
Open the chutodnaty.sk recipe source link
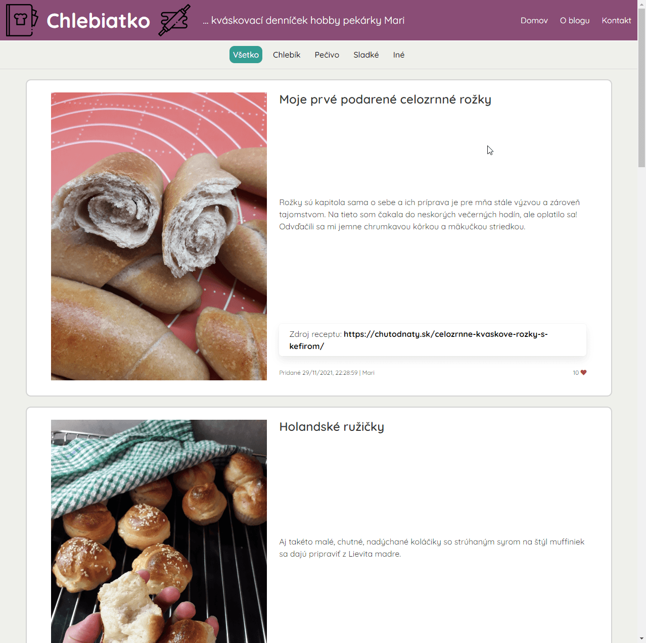pos(419,340)
